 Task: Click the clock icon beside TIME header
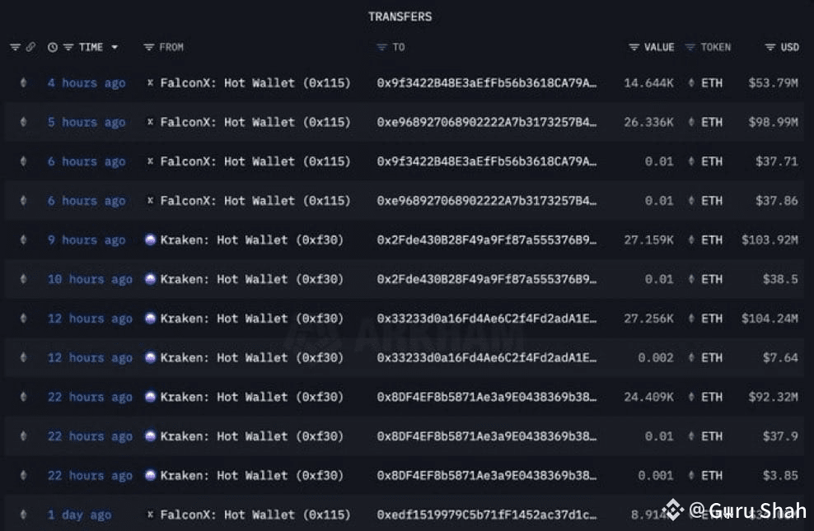pyautogui.click(x=53, y=47)
